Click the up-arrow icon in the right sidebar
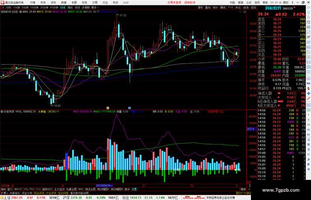This screenshot has height=200, width=311. [x=309, y=12]
